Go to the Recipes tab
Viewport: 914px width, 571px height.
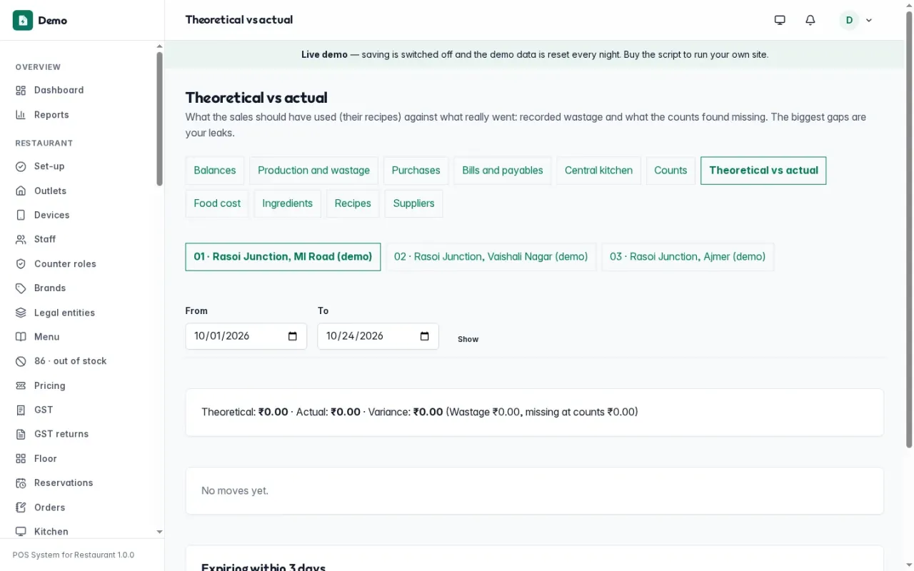coord(353,203)
